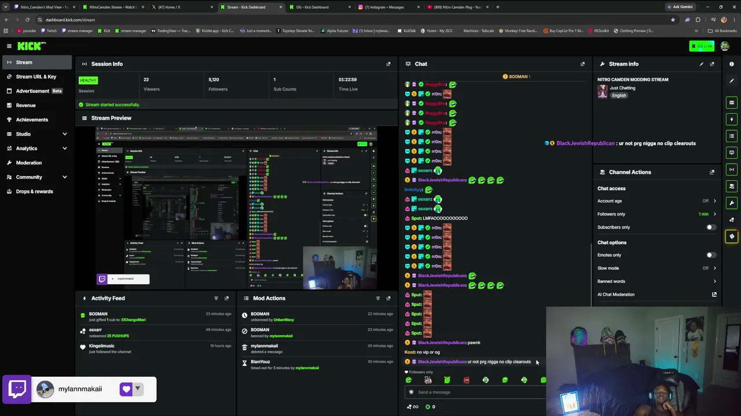This screenshot has height=416, width=741.
Task: Open the KickTalk bookmark
Action: 406,31
